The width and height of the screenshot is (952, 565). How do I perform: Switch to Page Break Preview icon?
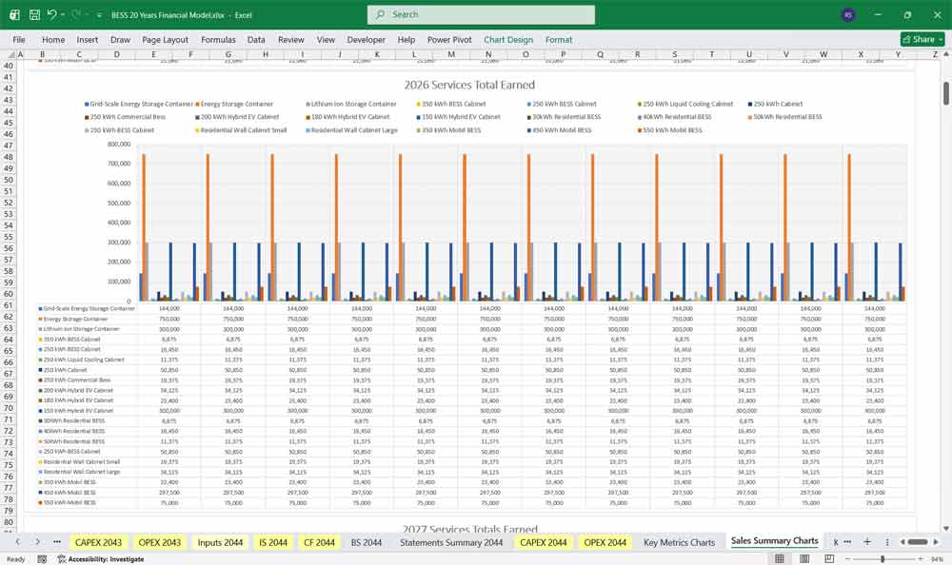coord(828,559)
